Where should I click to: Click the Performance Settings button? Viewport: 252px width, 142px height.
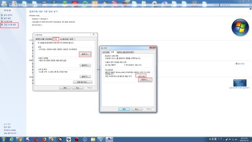pyautogui.click(x=85, y=54)
